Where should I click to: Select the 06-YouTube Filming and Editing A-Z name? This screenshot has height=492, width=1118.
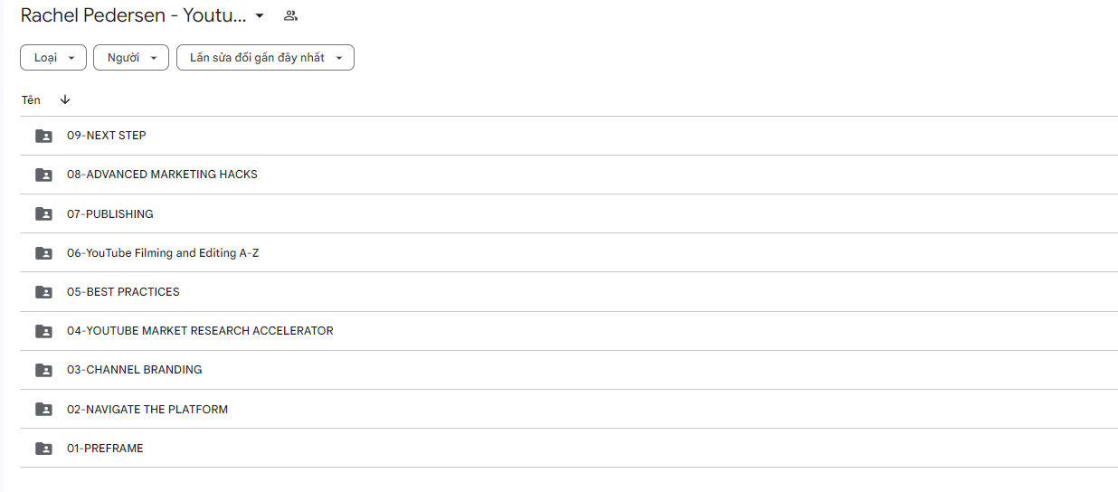(x=163, y=253)
